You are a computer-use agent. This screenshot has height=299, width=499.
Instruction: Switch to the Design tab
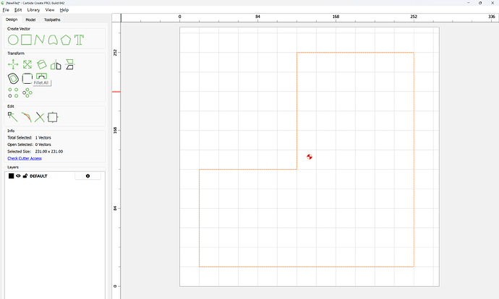point(12,19)
